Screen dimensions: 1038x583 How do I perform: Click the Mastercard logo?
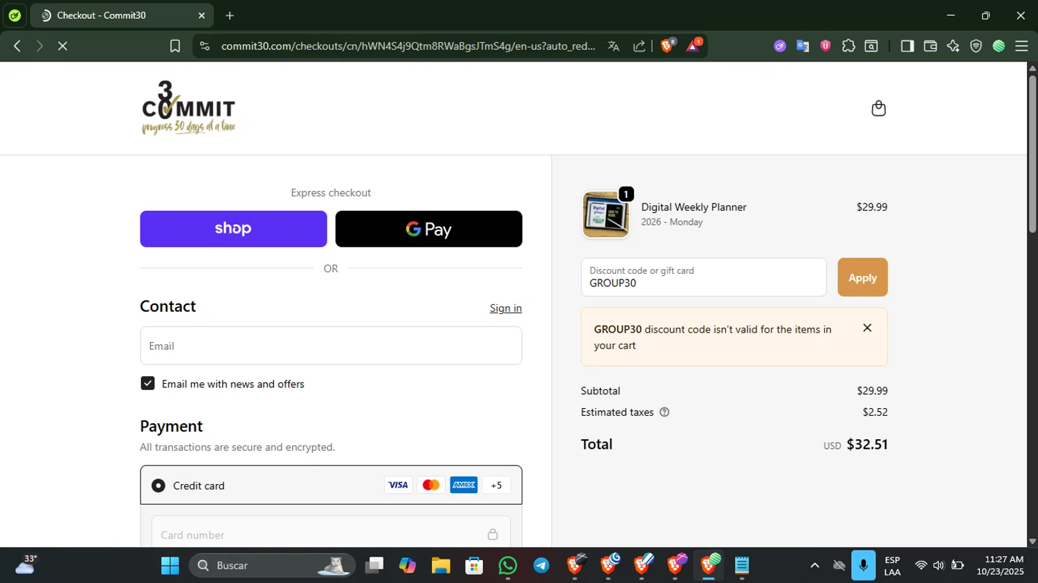[x=430, y=485]
